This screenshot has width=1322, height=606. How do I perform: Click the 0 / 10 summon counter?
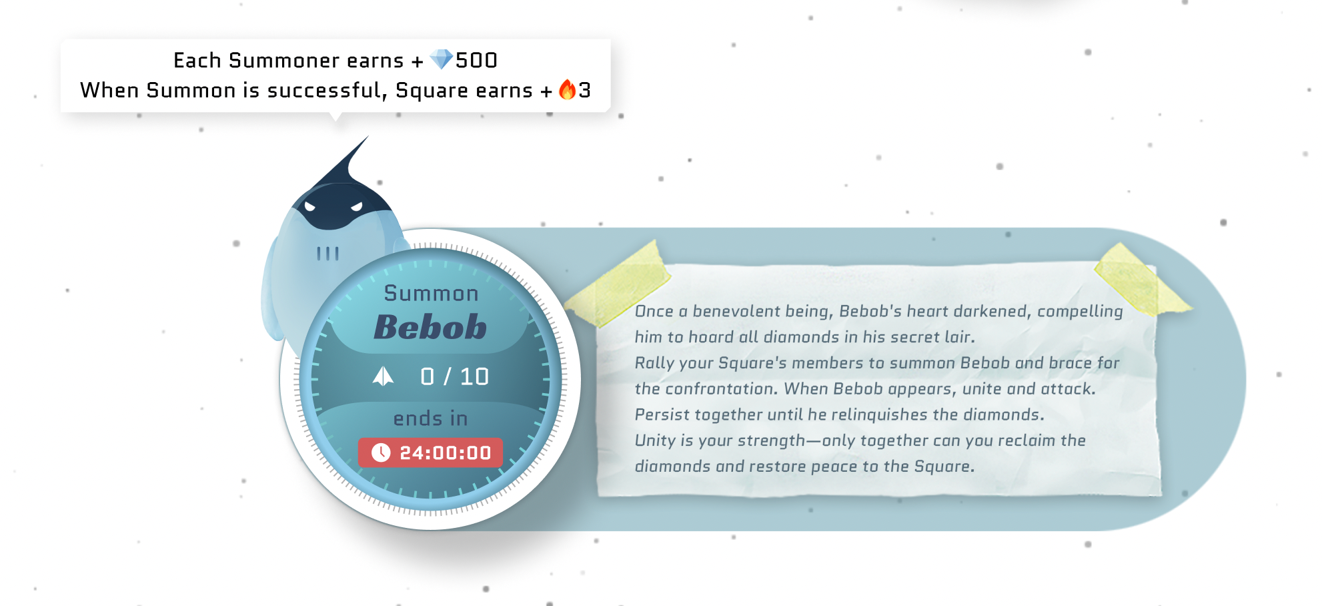[x=454, y=376]
